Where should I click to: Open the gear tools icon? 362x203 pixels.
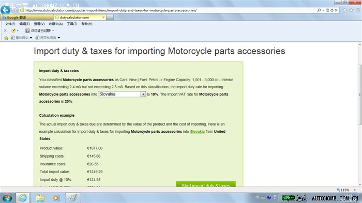tap(358, 10)
